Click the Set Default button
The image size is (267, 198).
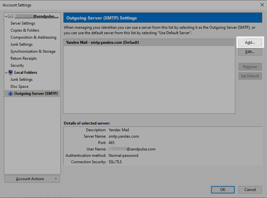click(x=250, y=76)
